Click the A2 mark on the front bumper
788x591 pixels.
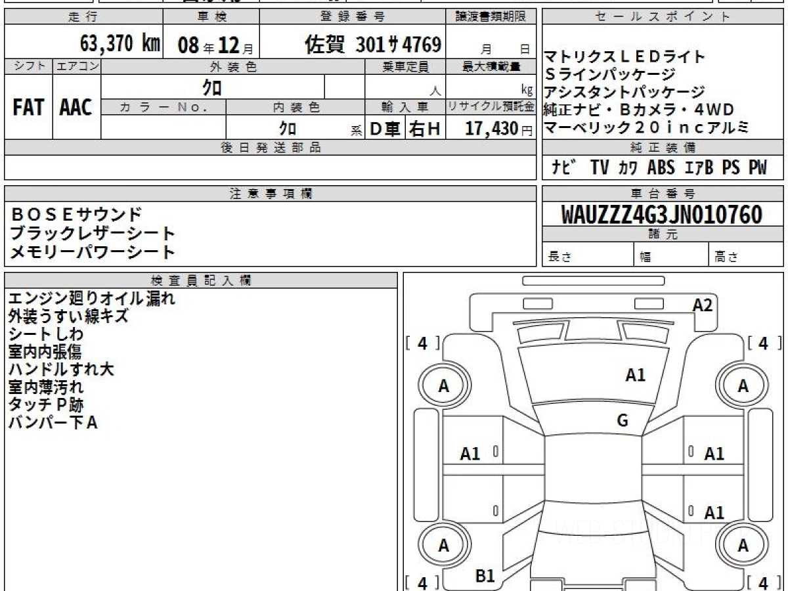703,305
